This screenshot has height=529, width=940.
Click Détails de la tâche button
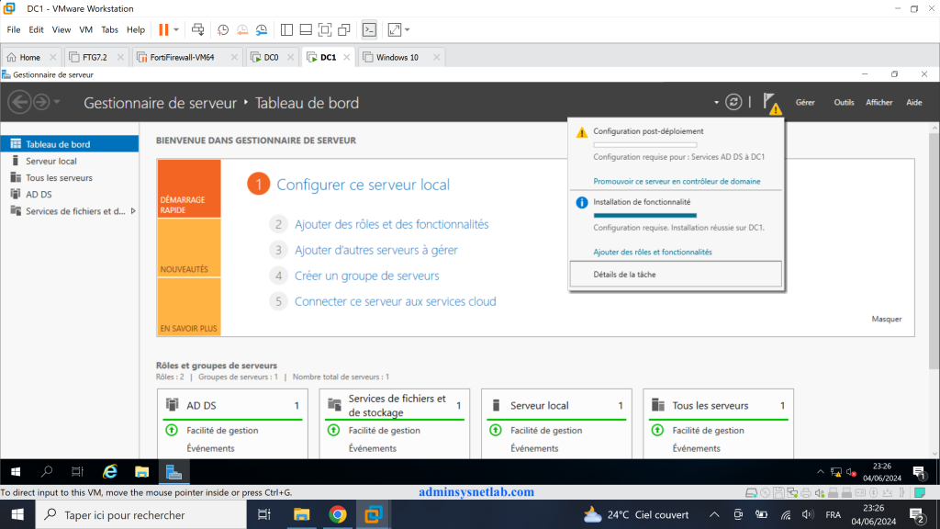pyautogui.click(x=676, y=274)
